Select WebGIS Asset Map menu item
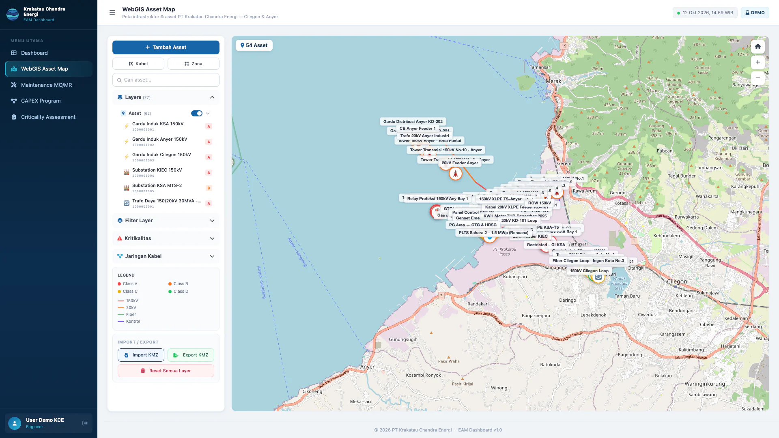 pyautogui.click(x=49, y=69)
